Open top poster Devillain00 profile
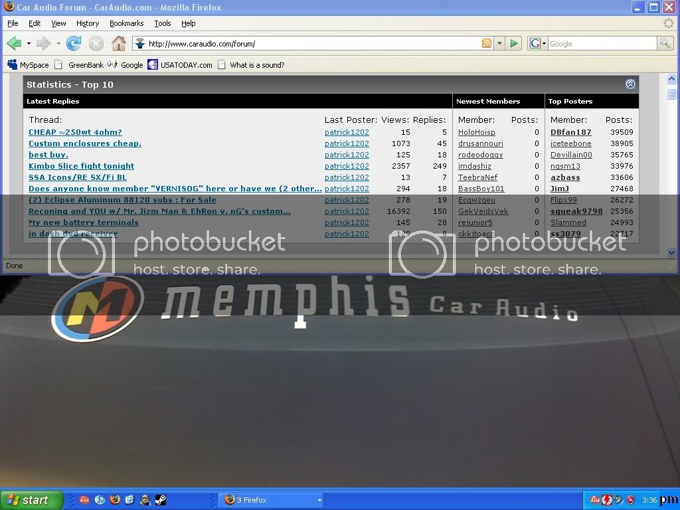 point(571,155)
